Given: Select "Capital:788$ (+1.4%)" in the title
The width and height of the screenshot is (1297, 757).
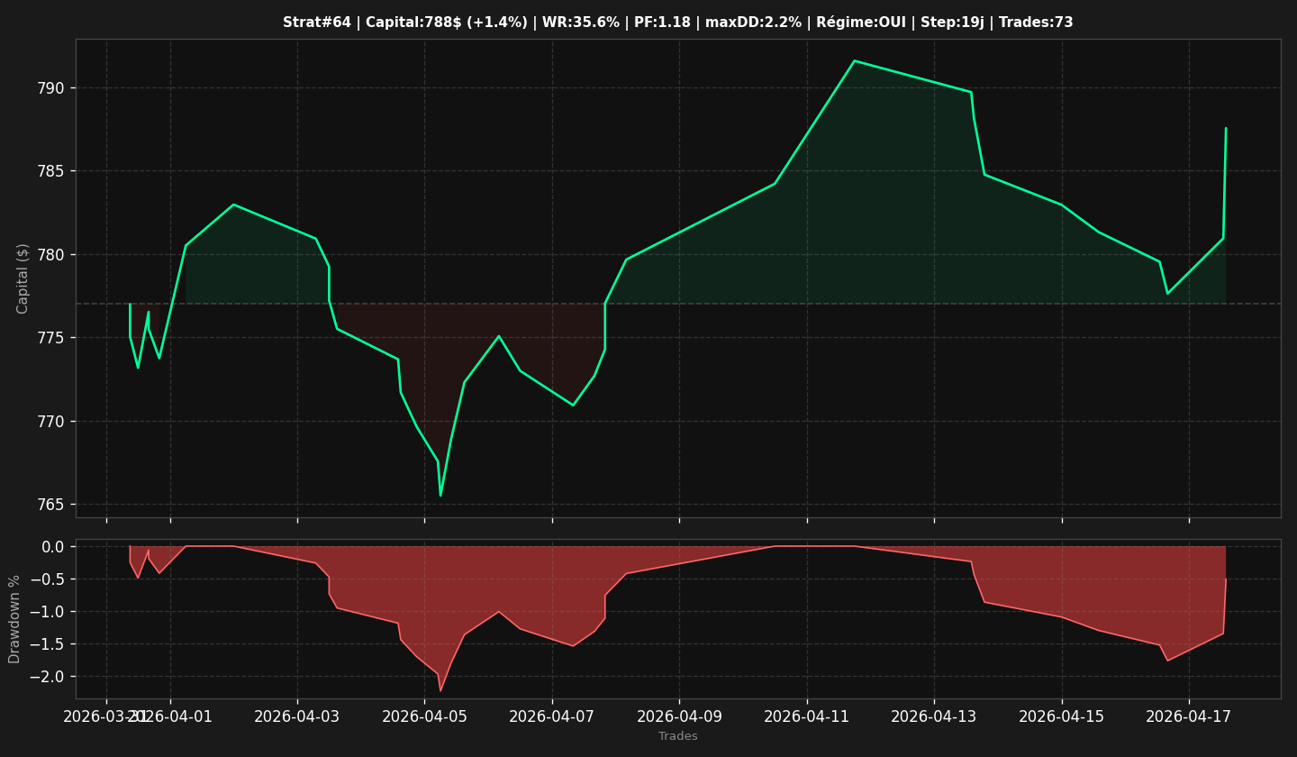Looking at the screenshot, I should 447,23.
